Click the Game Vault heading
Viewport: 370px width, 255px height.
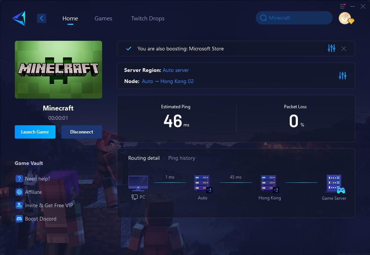(x=29, y=163)
